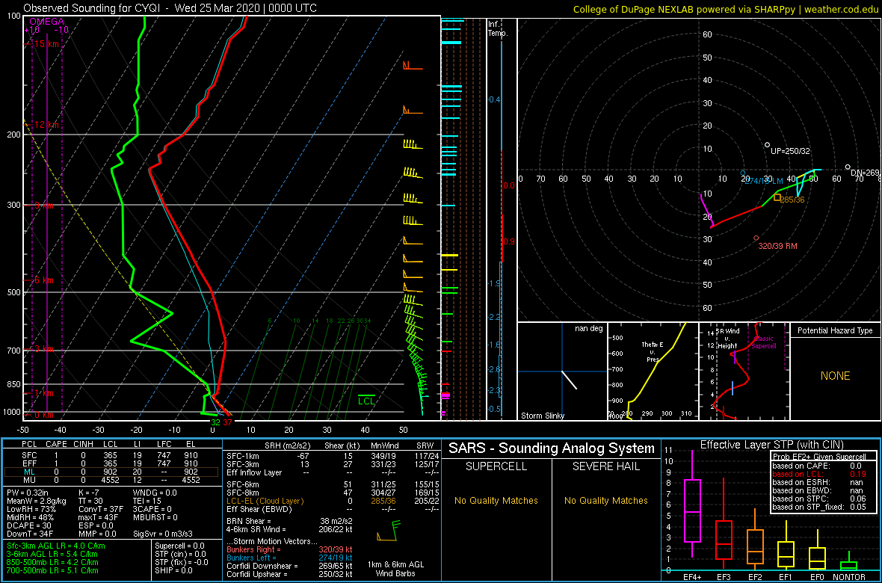Select the 'Potential Hazard Type' heading
The width and height of the screenshot is (882, 583).
tap(835, 330)
